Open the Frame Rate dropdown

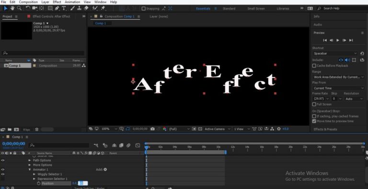click(x=321, y=99)
